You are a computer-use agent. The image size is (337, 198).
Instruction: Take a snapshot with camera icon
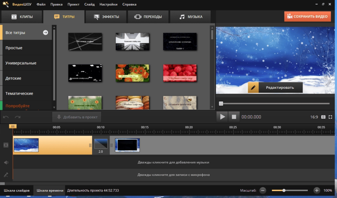tap(323, 117)
